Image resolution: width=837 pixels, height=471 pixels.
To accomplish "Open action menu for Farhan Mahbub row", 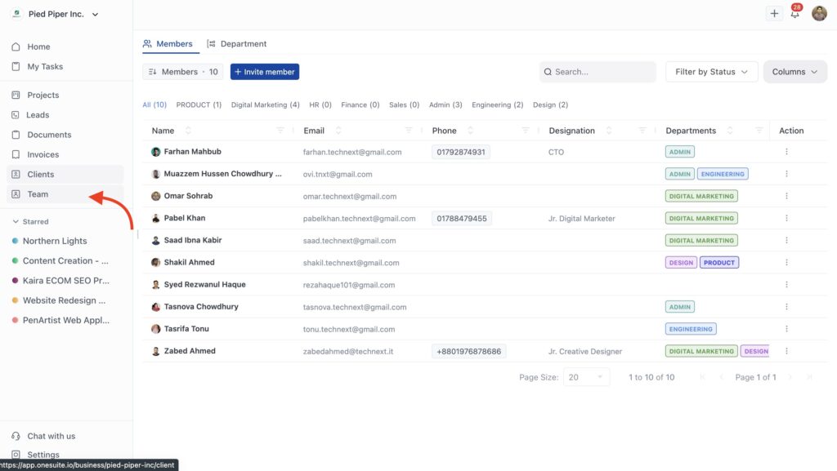I will click(786, 152).
